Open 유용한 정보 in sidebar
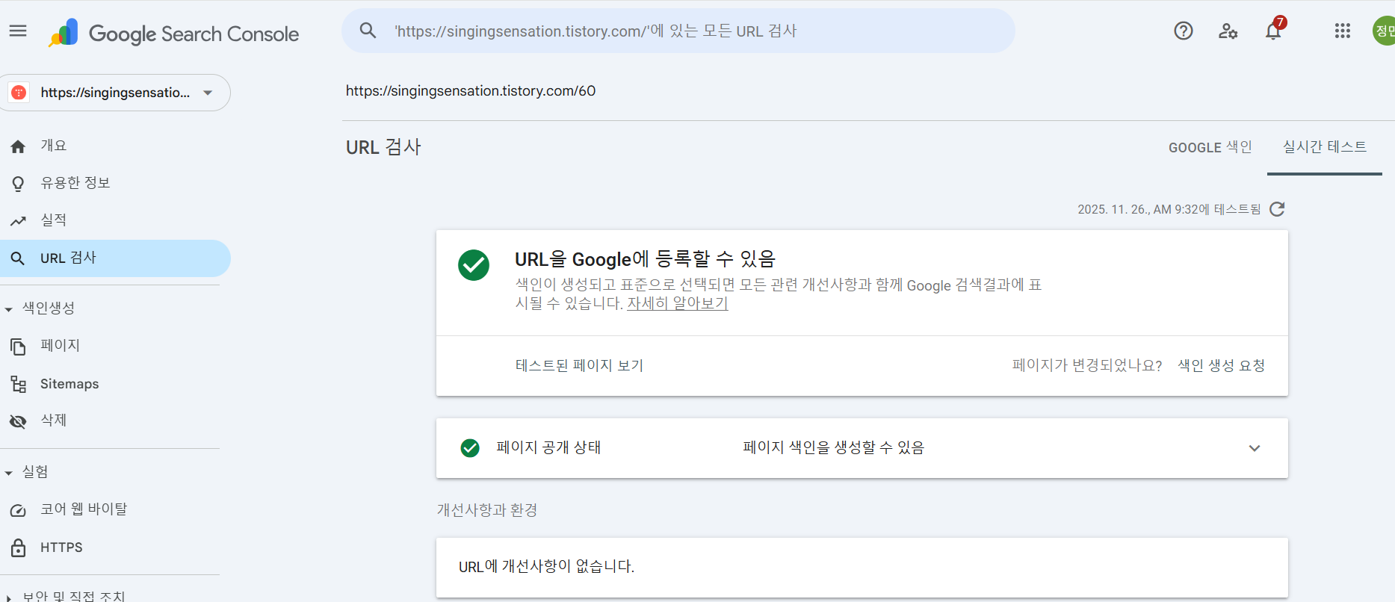1395x602 pixels. (114, 184)
